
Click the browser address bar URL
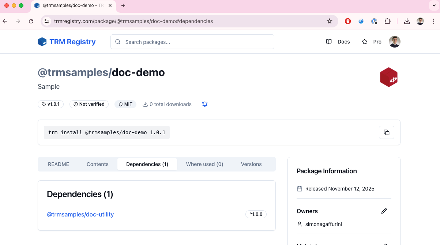coord(133,21)
